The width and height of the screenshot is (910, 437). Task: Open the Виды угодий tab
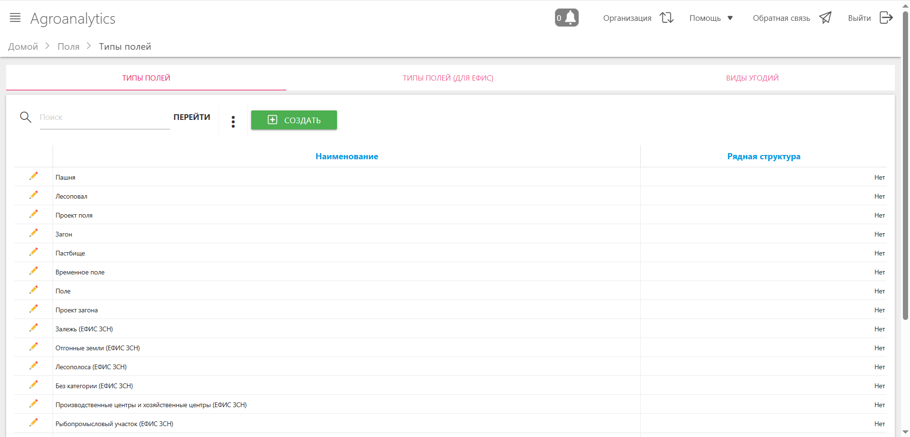tap(752, 78)
